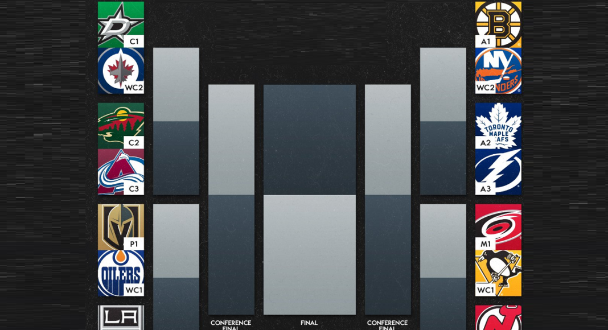The height and width of the screenshot is (330, 608).
Task: Click the light upper slot of right Conference Final
Action: 388,140
